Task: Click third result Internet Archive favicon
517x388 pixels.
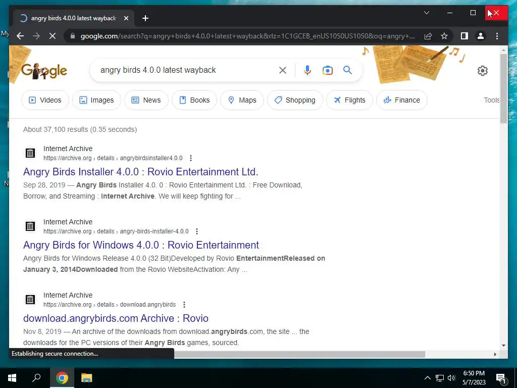Action: coord(30,299)
